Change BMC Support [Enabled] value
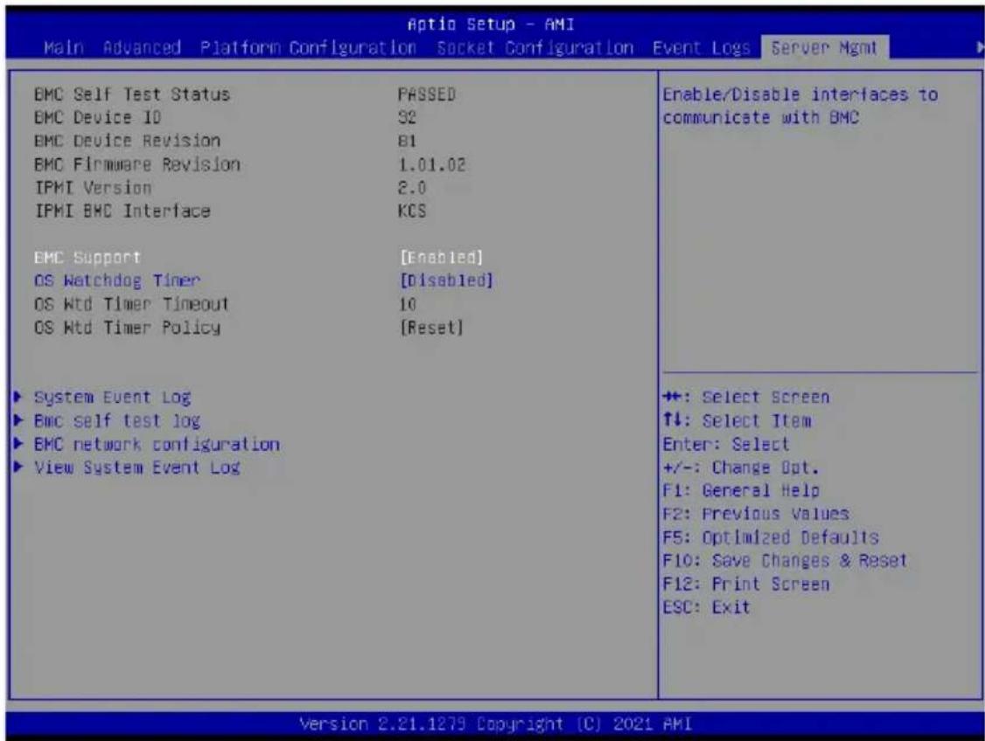 pos(442,258)
